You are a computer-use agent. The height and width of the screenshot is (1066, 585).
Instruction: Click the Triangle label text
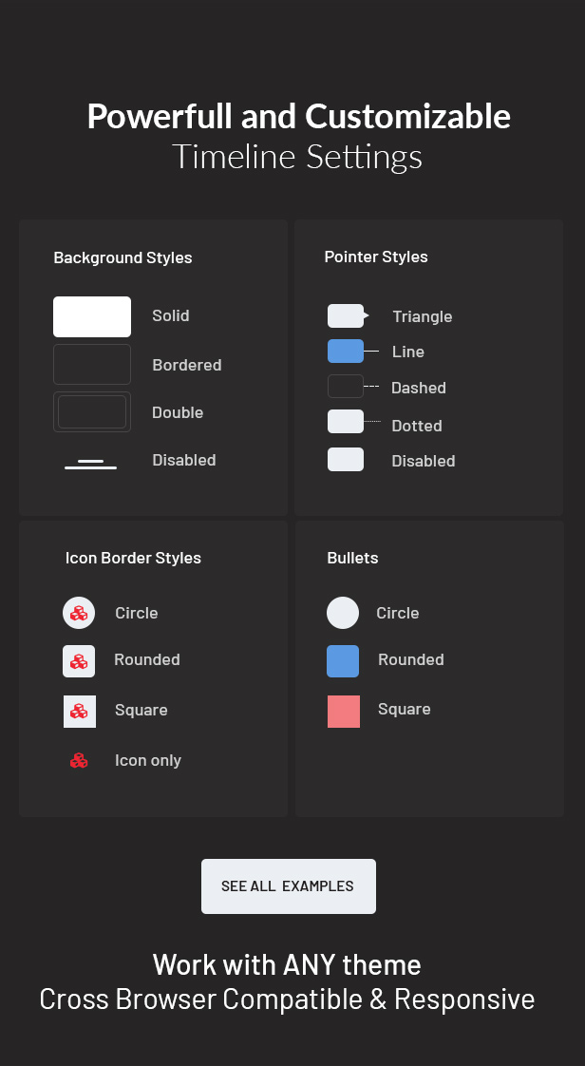[423, 316]
